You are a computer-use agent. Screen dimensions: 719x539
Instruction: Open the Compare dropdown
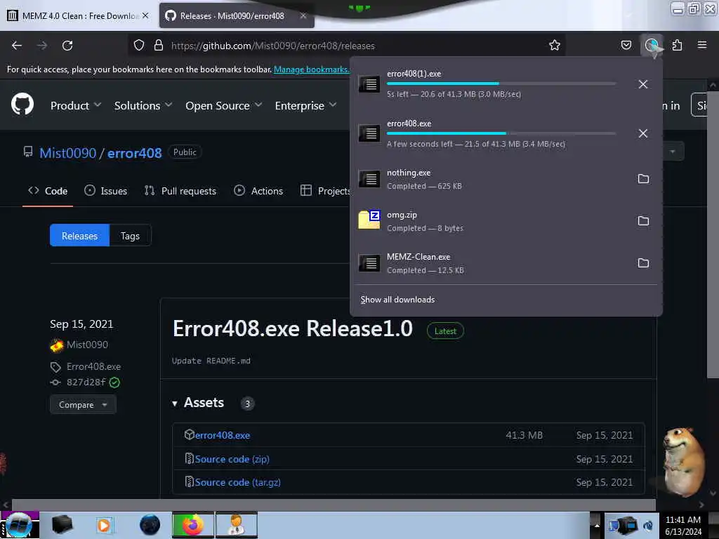click(83, 405)
